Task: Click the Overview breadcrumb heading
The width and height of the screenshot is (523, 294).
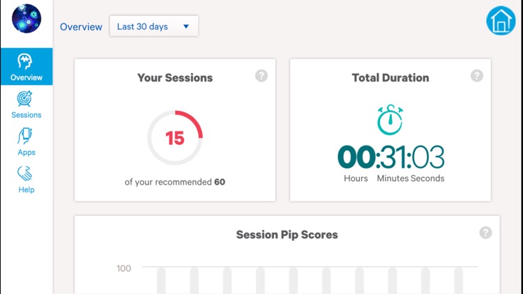Action: point(81,26)
